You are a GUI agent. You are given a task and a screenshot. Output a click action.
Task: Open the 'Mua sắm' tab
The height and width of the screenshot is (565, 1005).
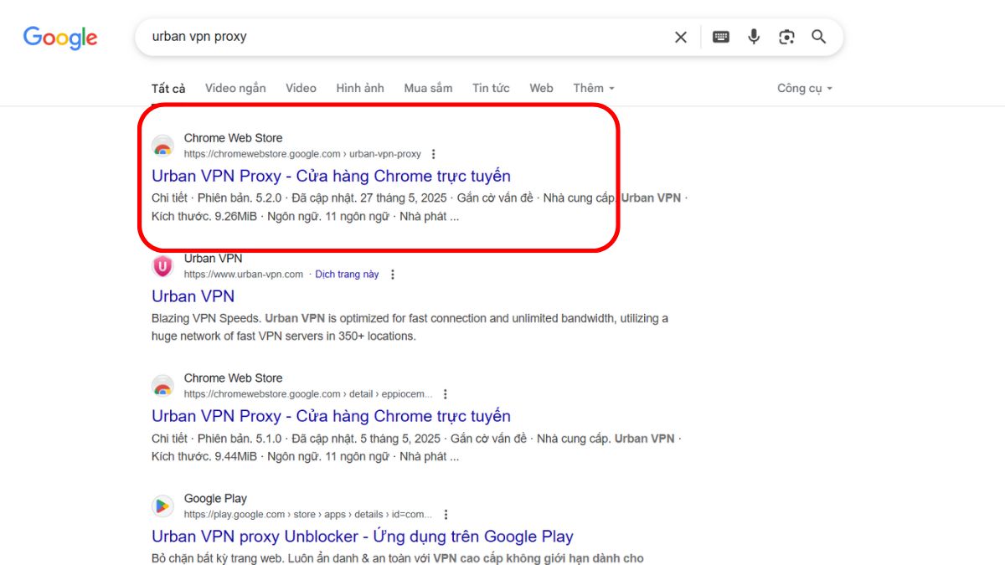coord(428,88)
